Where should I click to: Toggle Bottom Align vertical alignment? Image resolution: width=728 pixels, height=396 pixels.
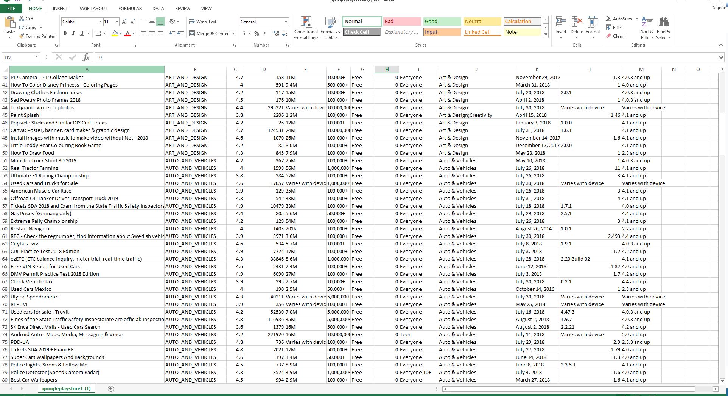[x=160, y=22]
